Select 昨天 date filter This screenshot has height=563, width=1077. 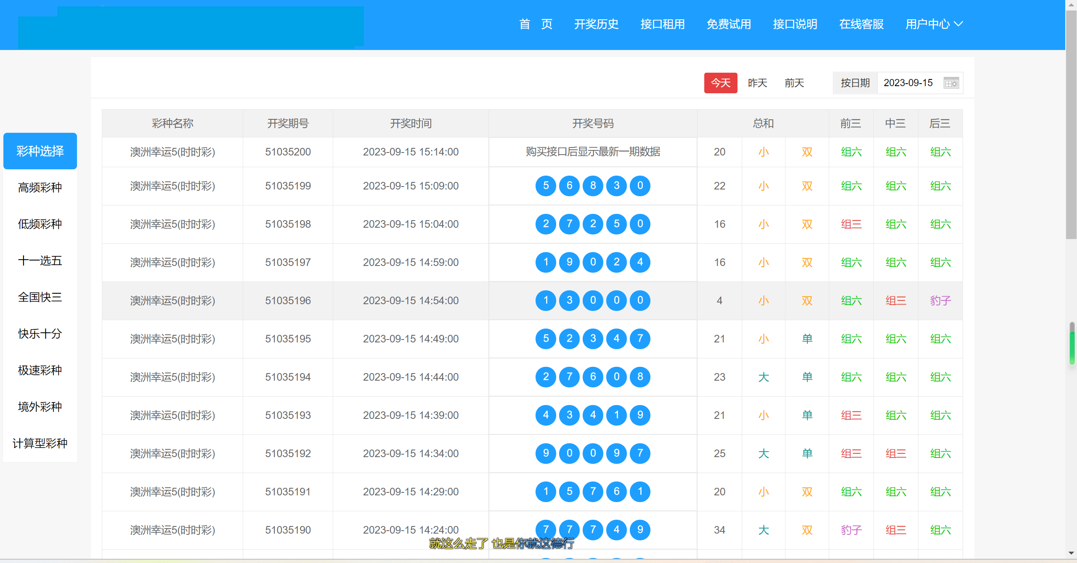pyautogui.click(x=757, y=83)
